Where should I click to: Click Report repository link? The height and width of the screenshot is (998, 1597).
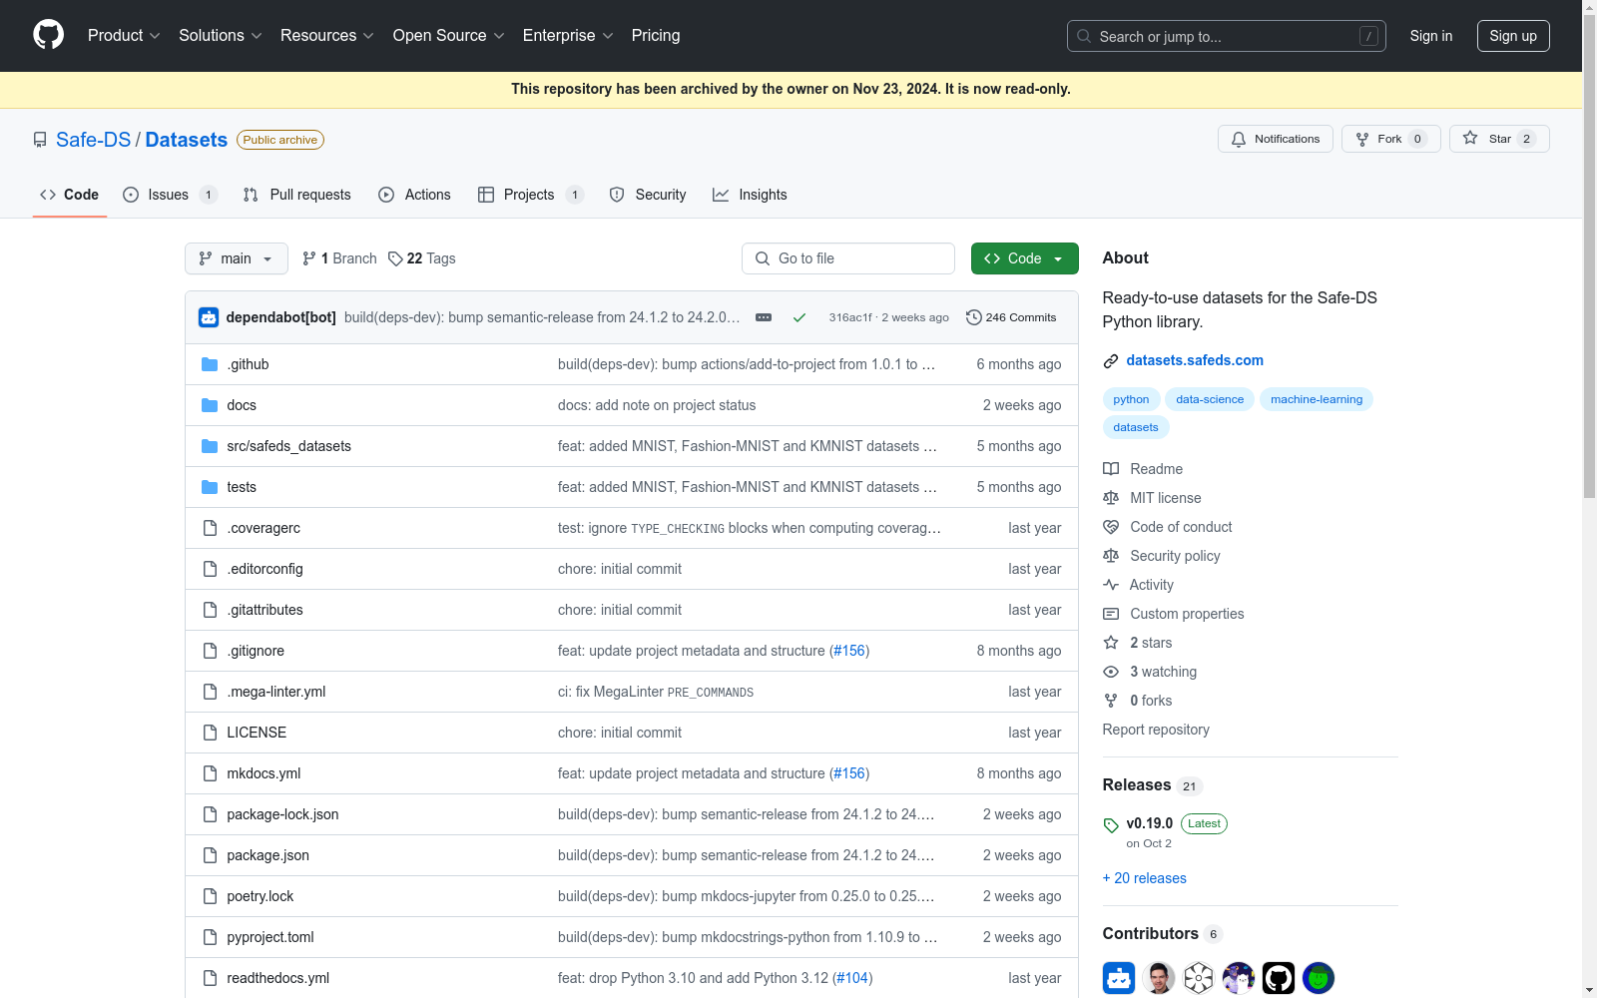1156,730
